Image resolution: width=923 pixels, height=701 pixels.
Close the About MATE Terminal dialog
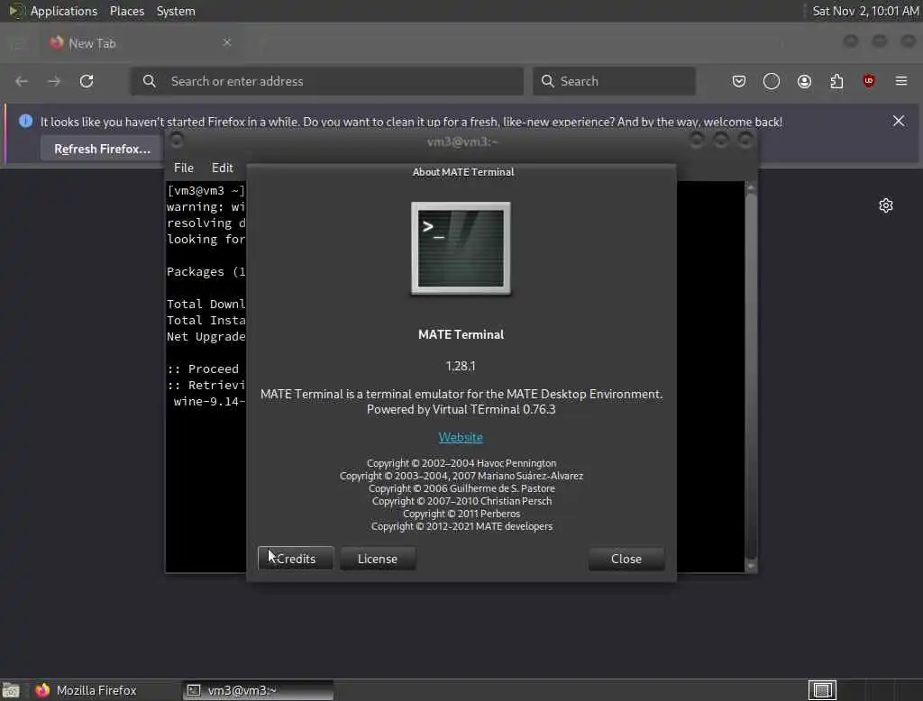626,558
